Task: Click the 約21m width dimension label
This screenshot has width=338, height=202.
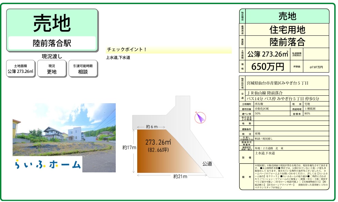Action: click(x=180, y=176)
